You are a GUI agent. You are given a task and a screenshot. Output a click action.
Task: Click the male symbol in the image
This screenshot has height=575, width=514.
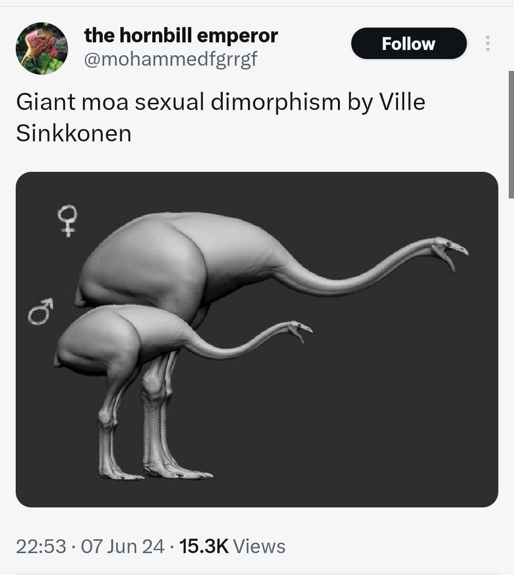click(x=40, y=312)
